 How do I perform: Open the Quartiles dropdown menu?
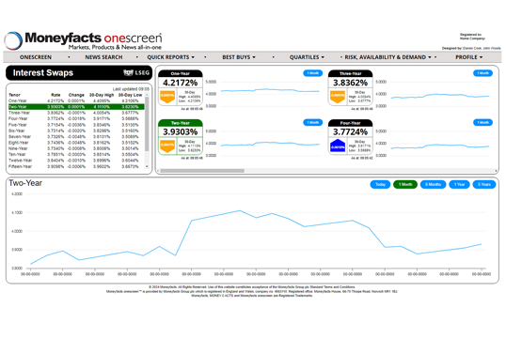307,57
